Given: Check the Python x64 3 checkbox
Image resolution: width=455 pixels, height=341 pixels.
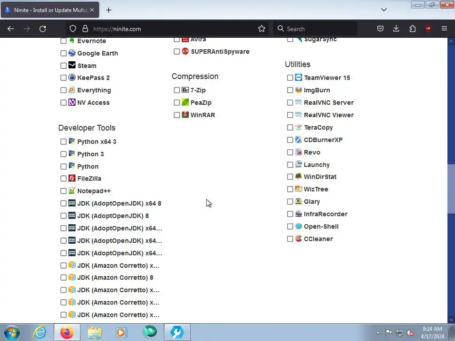Looking at the screenshot, I should 63,142.
